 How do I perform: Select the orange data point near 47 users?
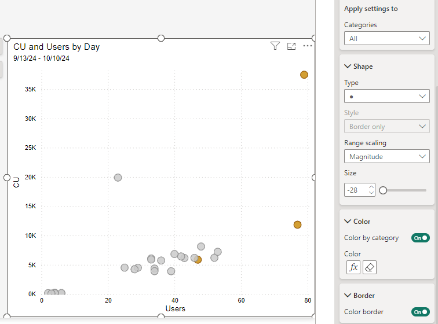coord(198,260)
